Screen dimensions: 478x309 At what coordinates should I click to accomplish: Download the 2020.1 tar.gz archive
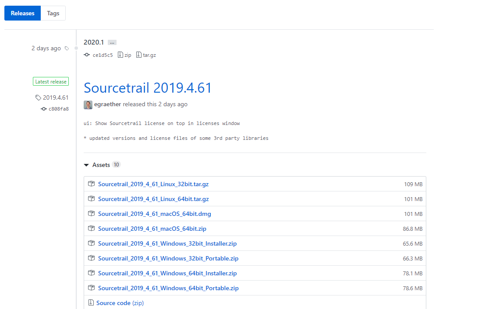(x=149, y=55)
